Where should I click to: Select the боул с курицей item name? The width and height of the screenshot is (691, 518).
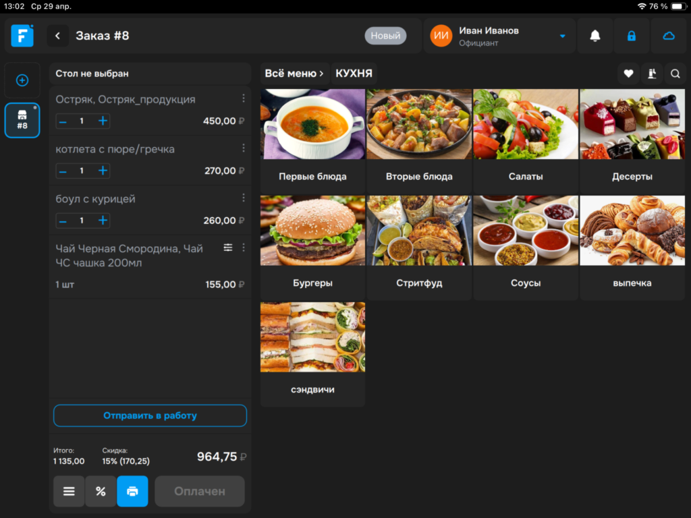pos(95,199)
